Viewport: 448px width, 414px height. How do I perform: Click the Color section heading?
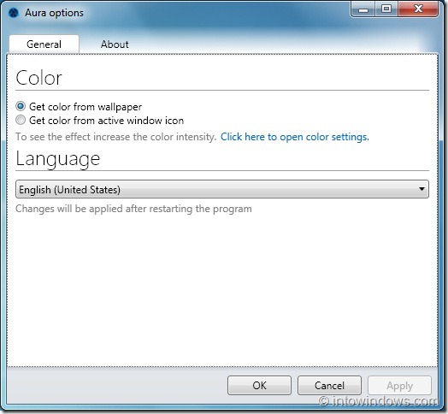[38, 78]
